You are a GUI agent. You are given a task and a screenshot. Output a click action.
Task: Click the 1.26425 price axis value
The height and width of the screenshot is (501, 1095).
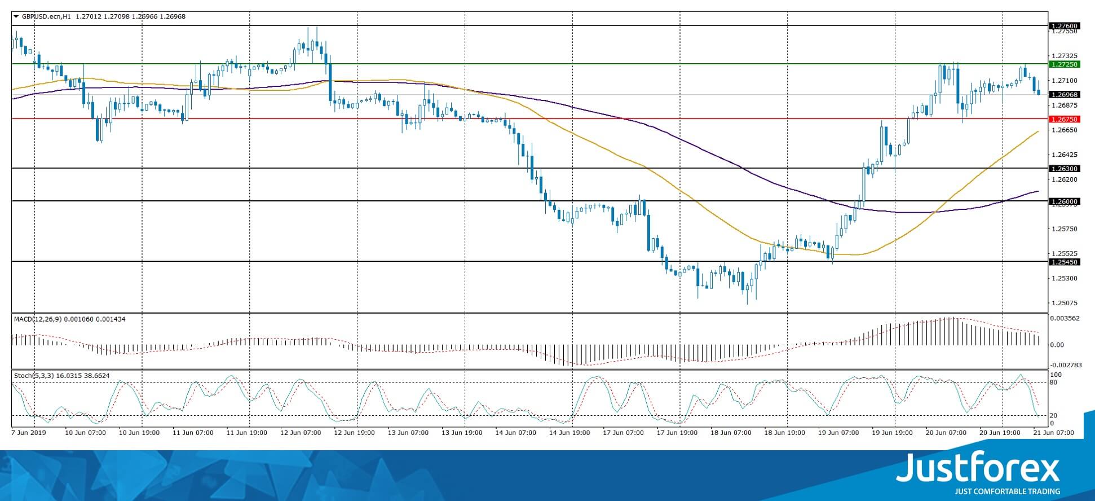pos(1065,155)
